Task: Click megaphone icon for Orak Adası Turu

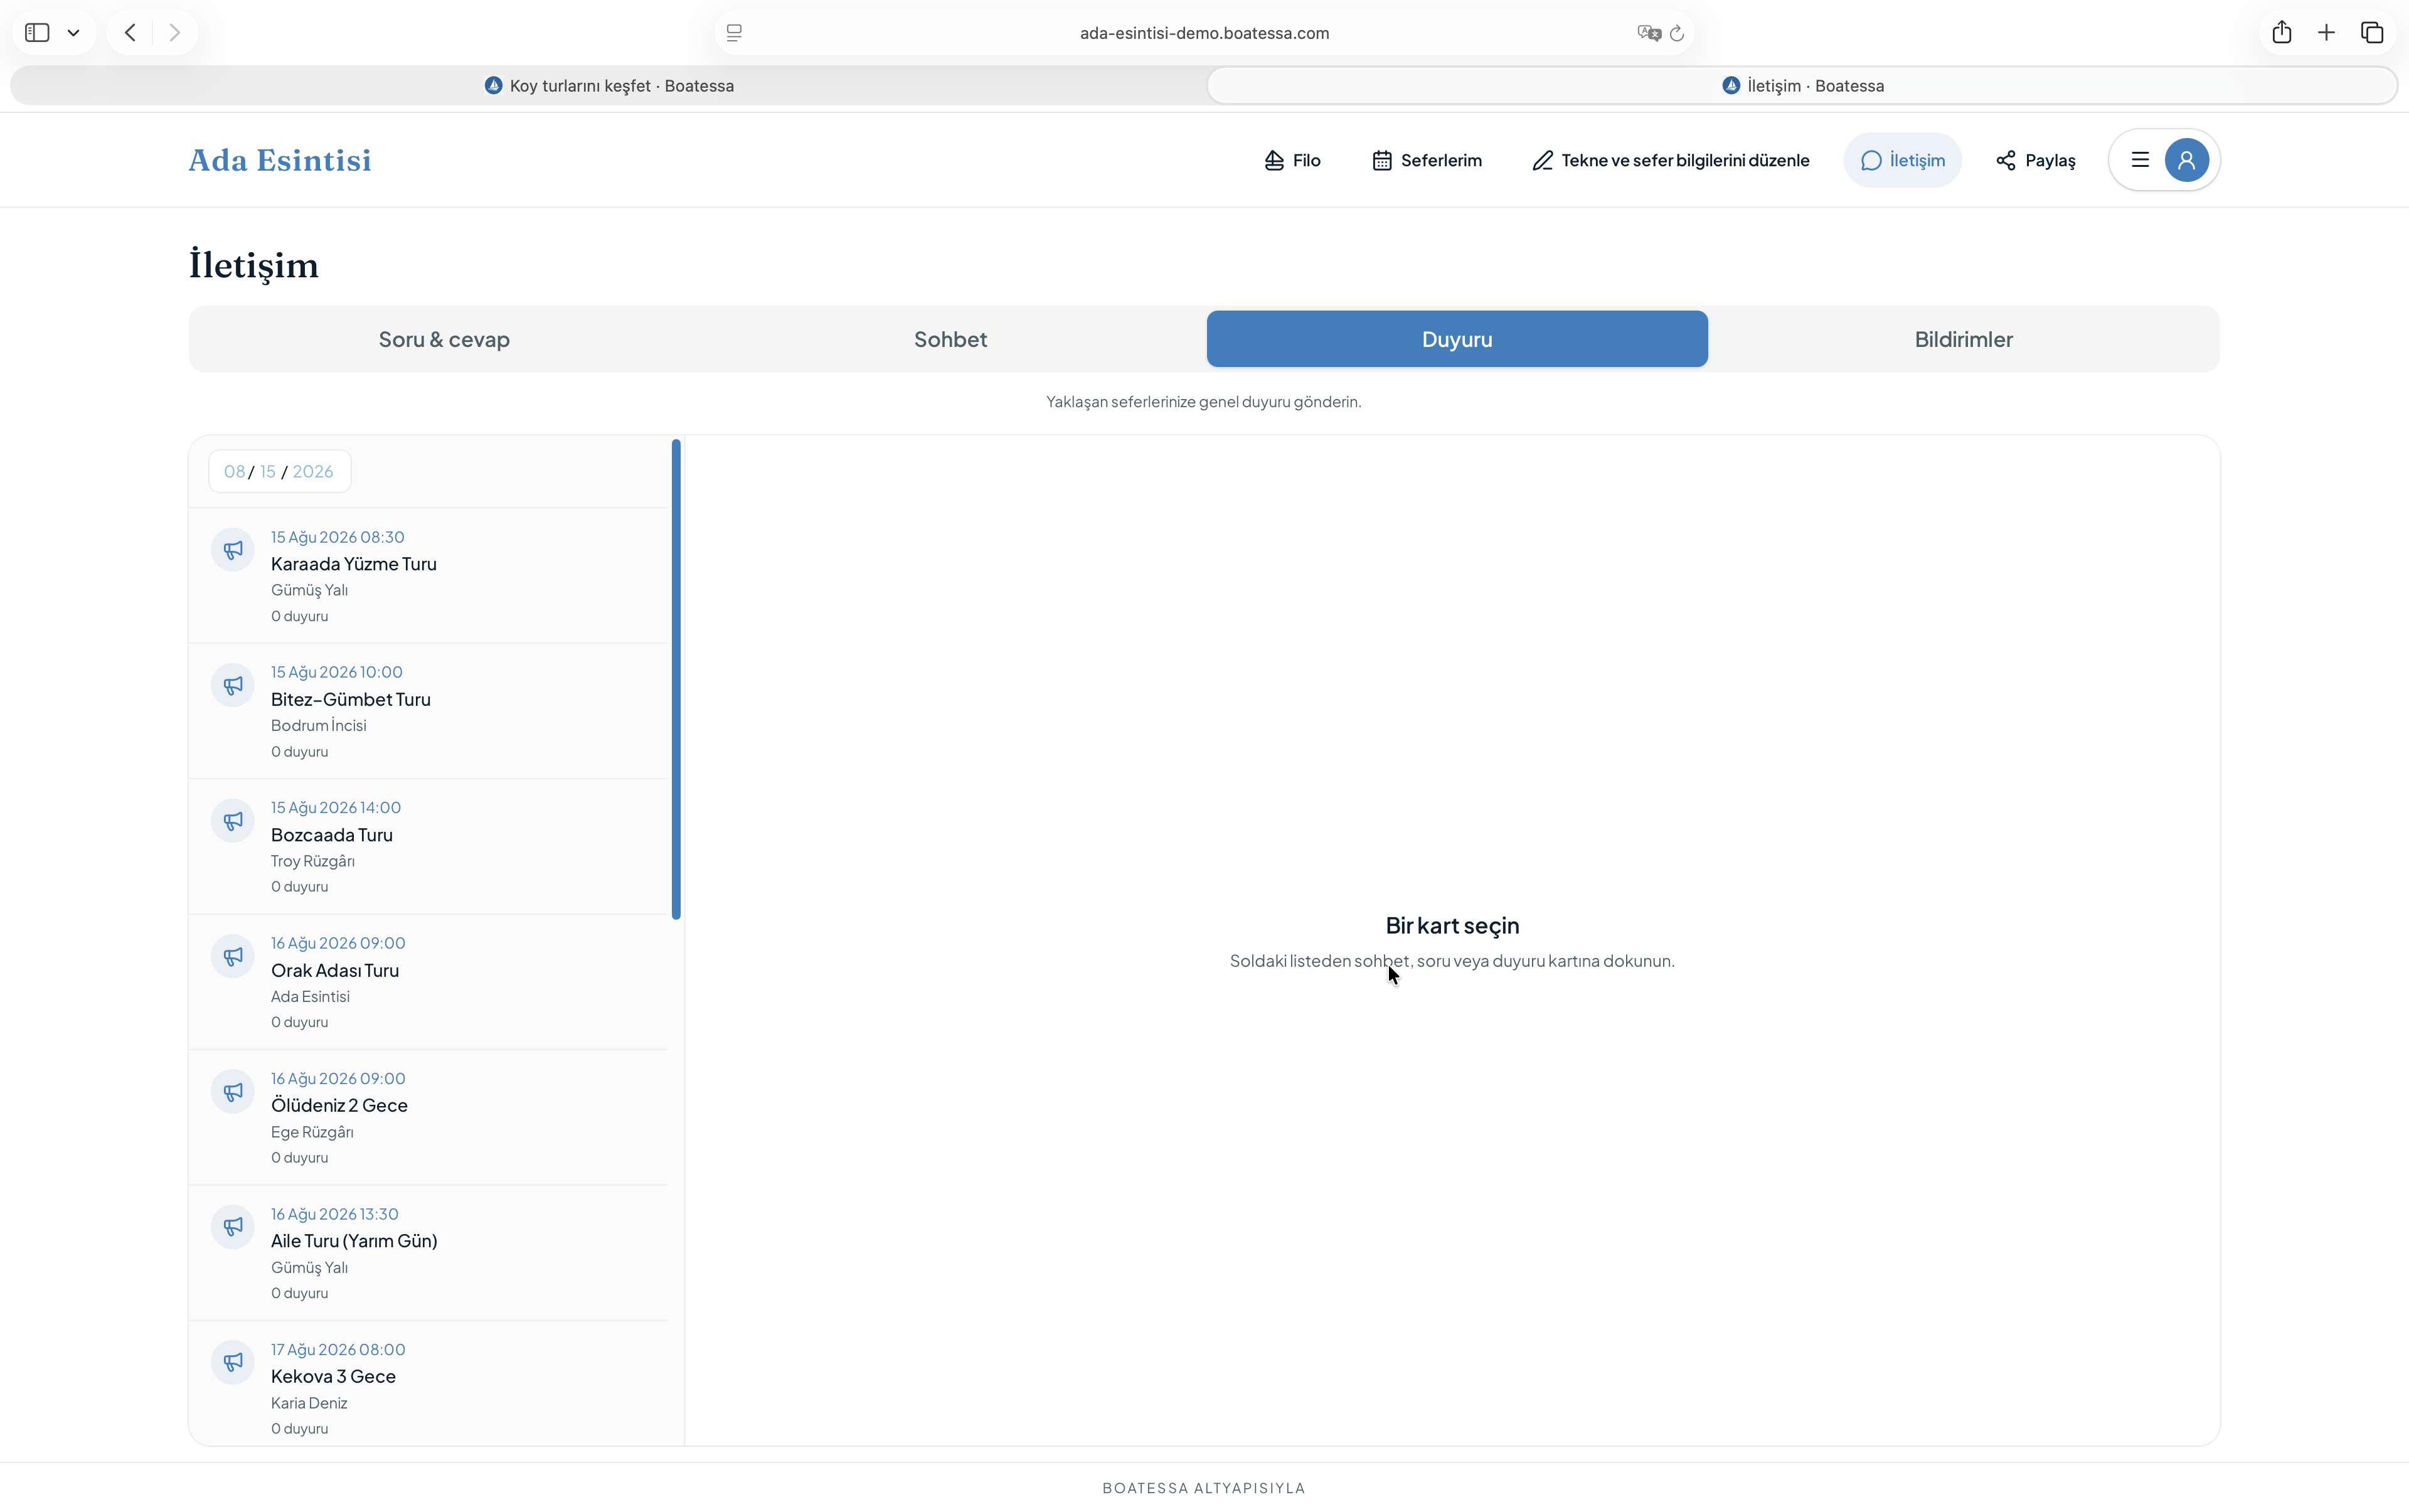Action: coord(233,956)
